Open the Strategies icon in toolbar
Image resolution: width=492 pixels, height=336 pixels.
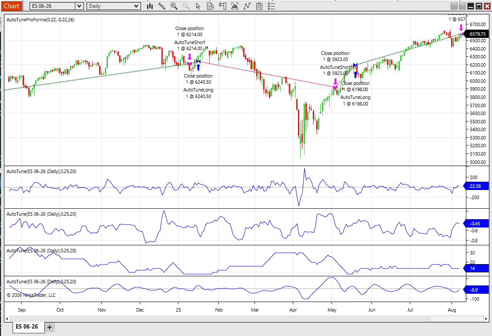pos(259,6)
